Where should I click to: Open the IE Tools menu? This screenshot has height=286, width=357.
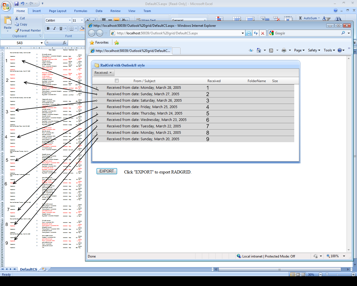pyautogui.click(x=329, y=50)
